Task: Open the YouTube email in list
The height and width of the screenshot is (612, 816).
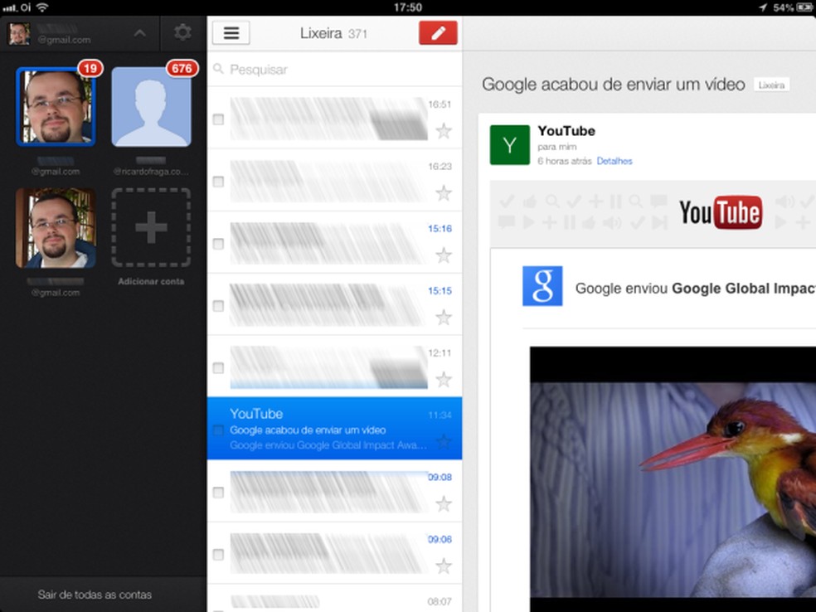Action: (335, 428)
